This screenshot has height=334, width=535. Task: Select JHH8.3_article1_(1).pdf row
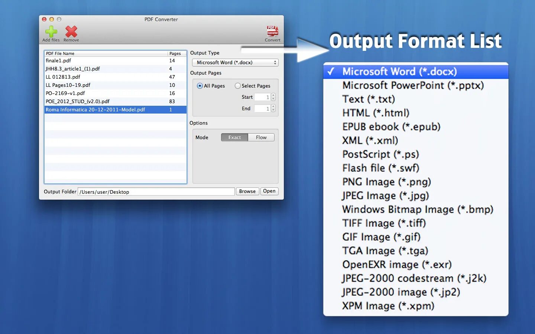coord(116,69)
